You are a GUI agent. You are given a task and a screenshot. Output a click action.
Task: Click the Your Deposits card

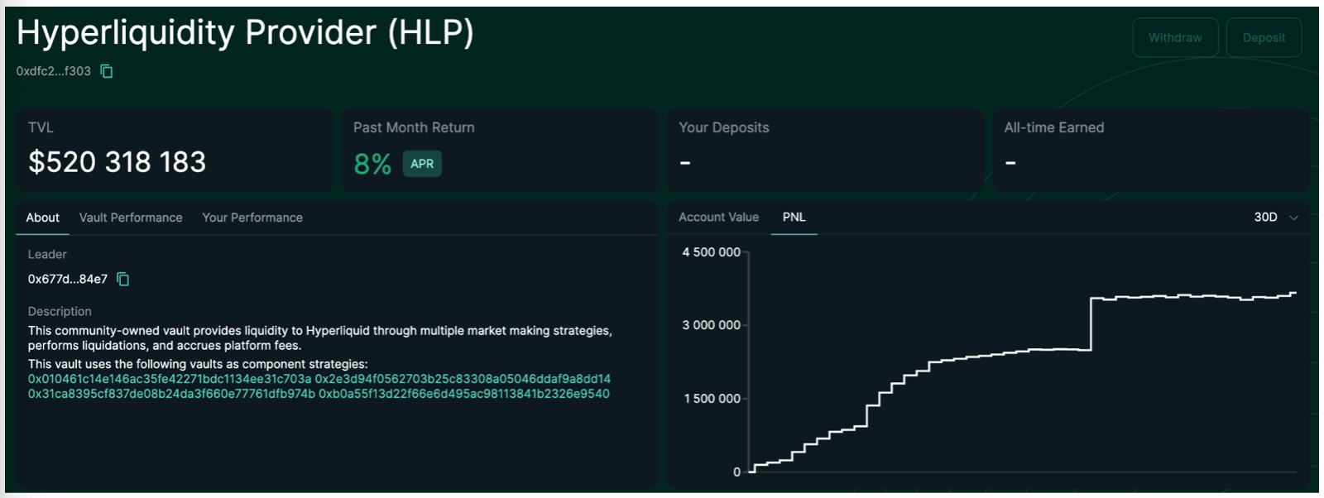(x=825, y=150)
